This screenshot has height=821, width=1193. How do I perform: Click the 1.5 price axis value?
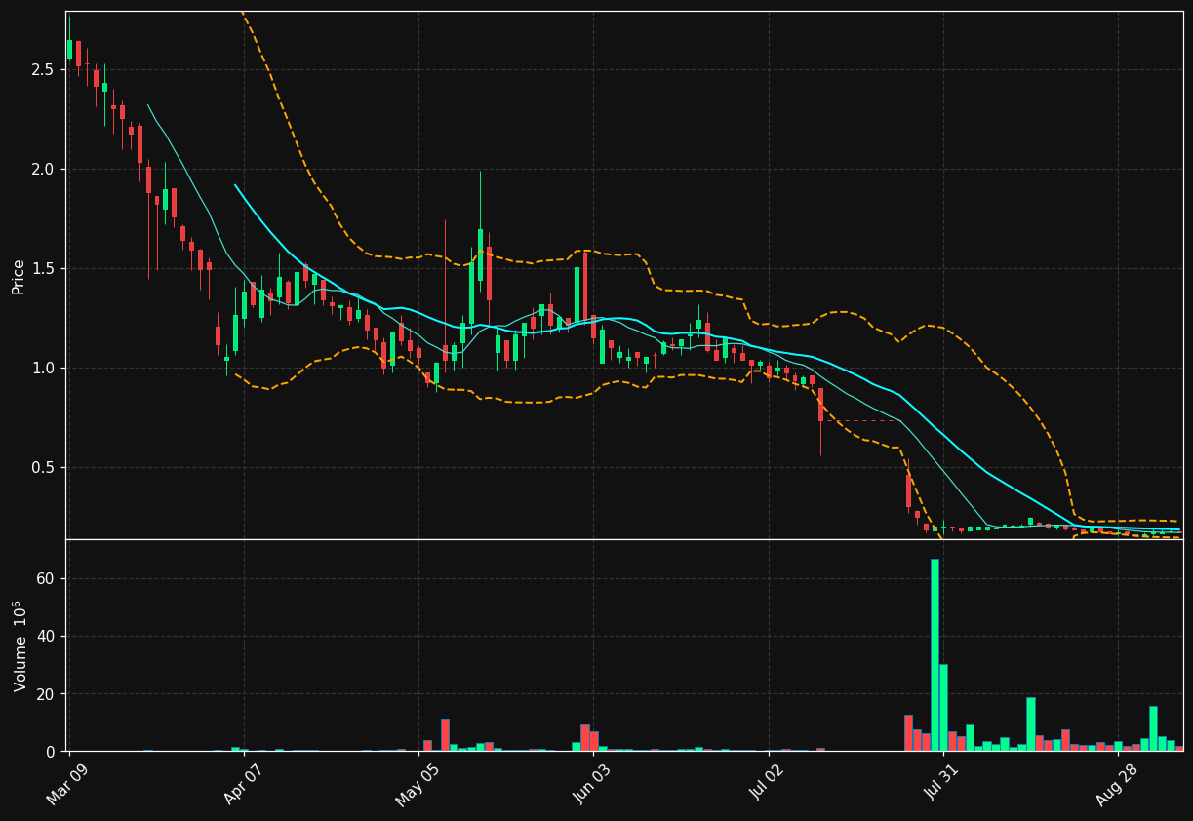tap(43, 268)
